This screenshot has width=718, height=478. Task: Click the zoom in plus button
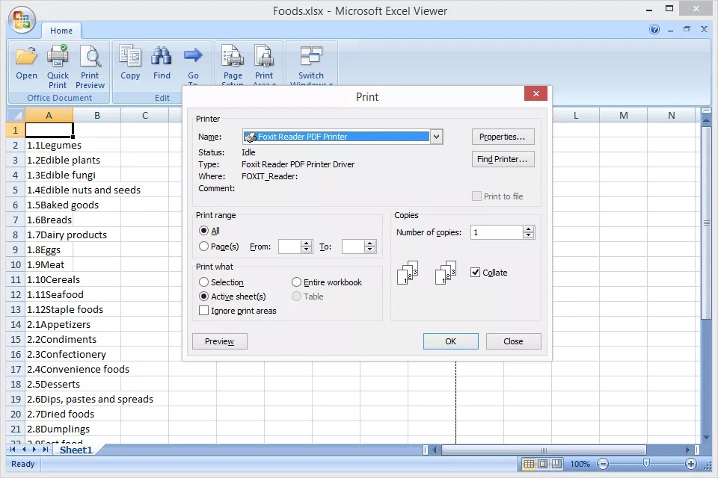coord(690,464)
